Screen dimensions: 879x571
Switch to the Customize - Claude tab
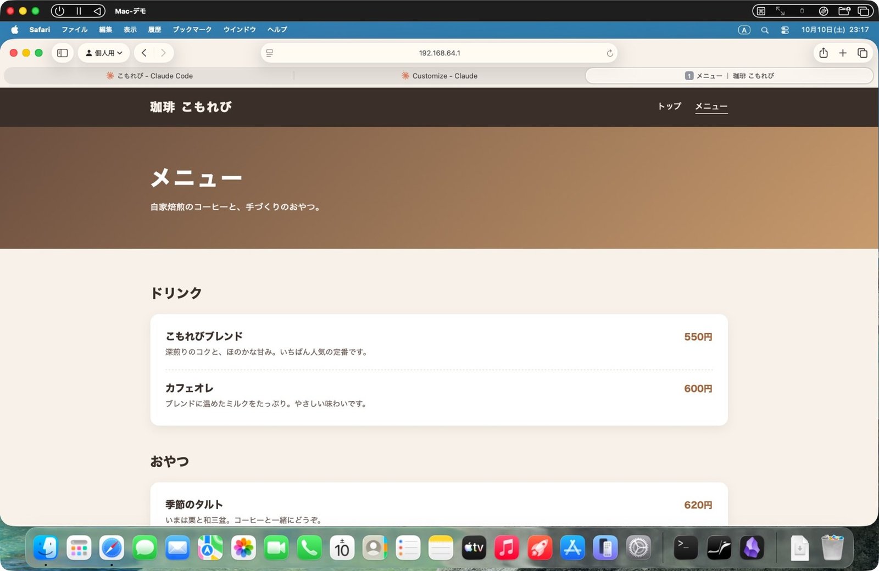(x=439, y=76)
